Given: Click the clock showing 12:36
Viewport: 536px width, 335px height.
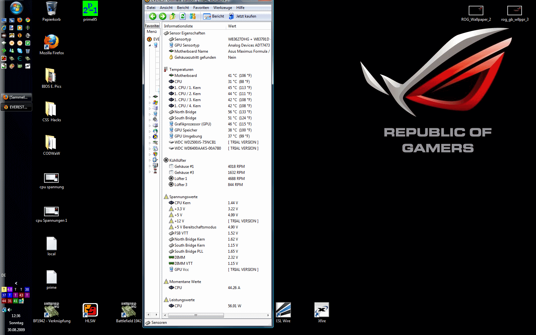Looking at the screenshot, I should pos(16,316).
